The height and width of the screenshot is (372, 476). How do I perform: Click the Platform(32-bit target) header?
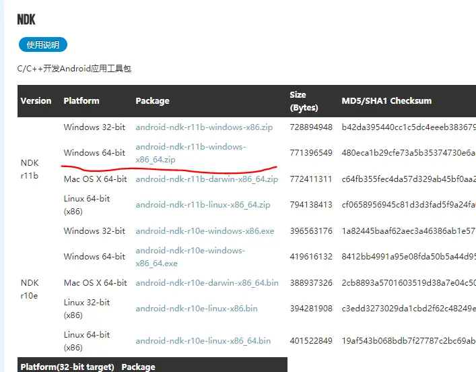click(67, 367)
